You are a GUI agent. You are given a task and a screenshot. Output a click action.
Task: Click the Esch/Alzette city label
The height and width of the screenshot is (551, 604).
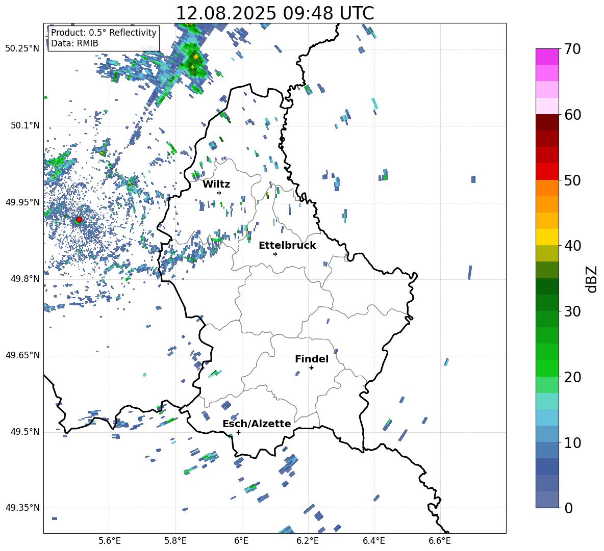point(257,424)
